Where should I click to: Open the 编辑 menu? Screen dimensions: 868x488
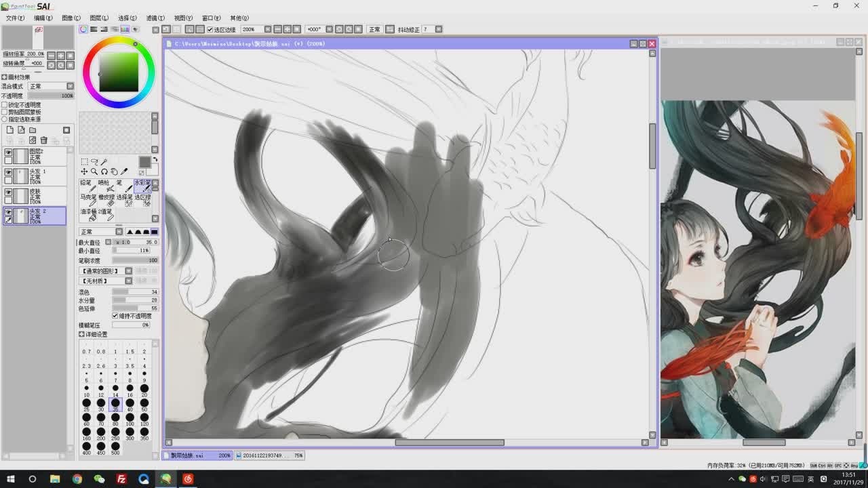click(x=43, y=18)
